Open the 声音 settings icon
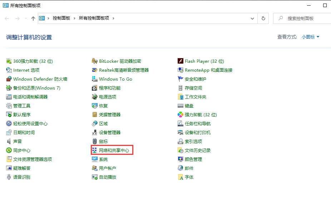Viewport: 331px width, 203px height. (x=9, y=142)
